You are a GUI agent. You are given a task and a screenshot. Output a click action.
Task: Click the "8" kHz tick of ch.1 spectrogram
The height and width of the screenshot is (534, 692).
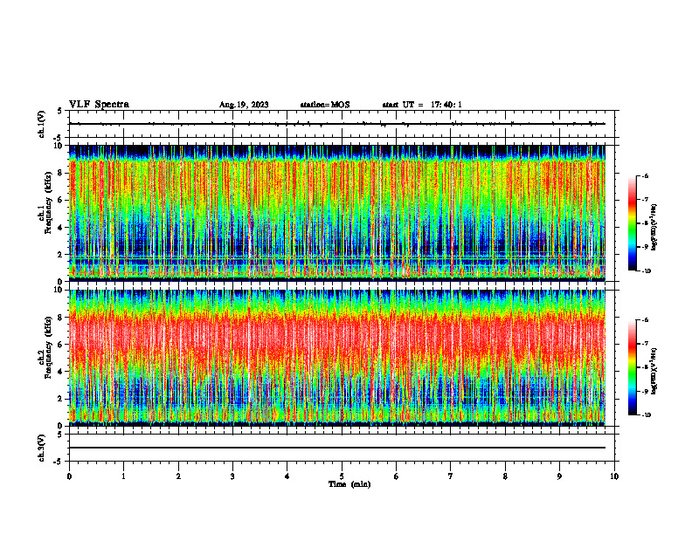tap(61, 173)
